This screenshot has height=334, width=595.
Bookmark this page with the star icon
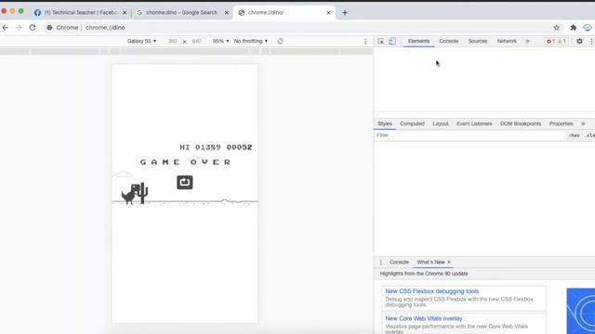coord(556,27)
